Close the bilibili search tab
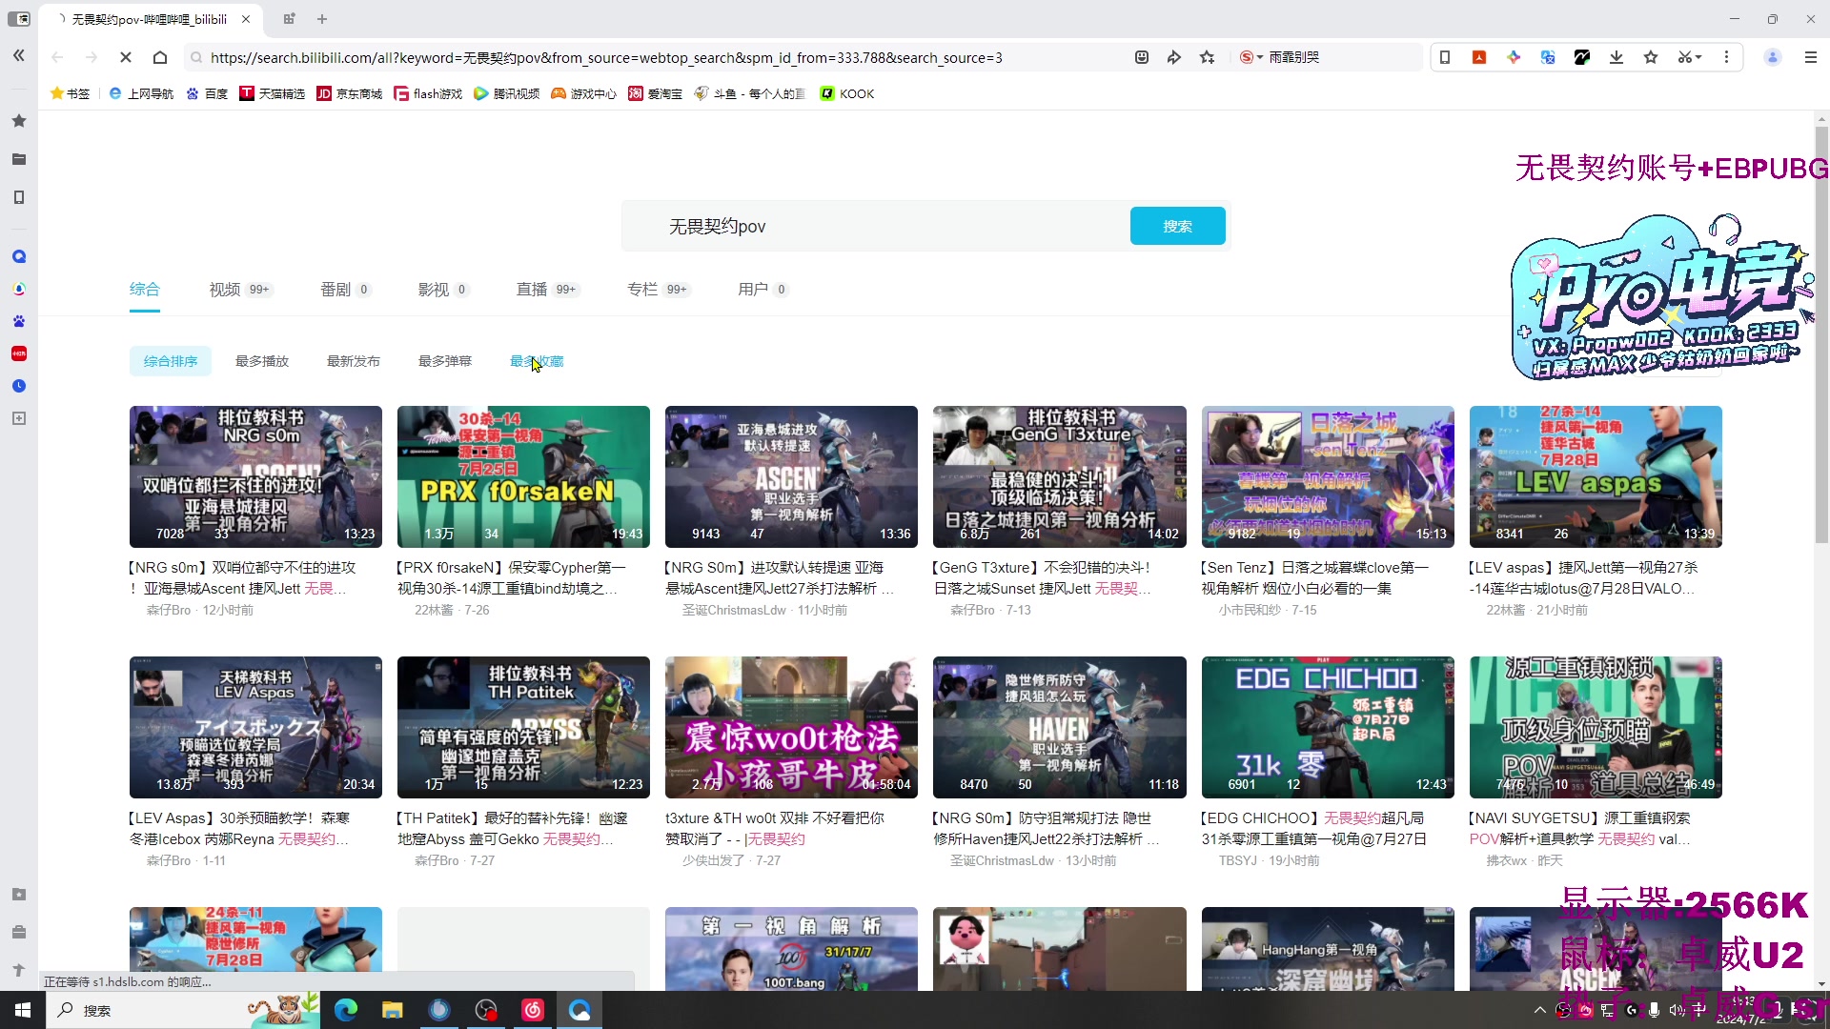Image resolution: width=1830 pixels, height=1029 pixels. (x=246, y=19)
